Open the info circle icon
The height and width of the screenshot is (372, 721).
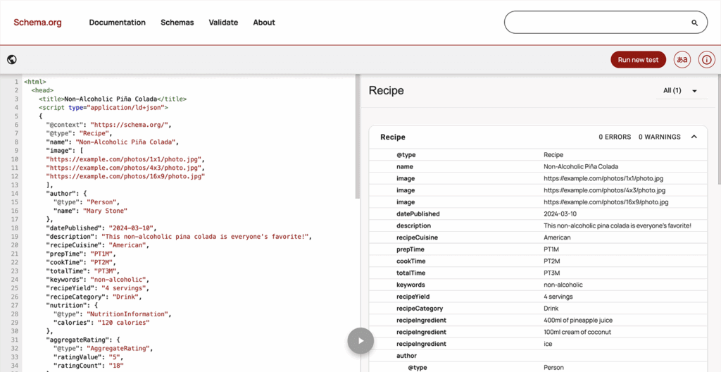tap(707, 59)
